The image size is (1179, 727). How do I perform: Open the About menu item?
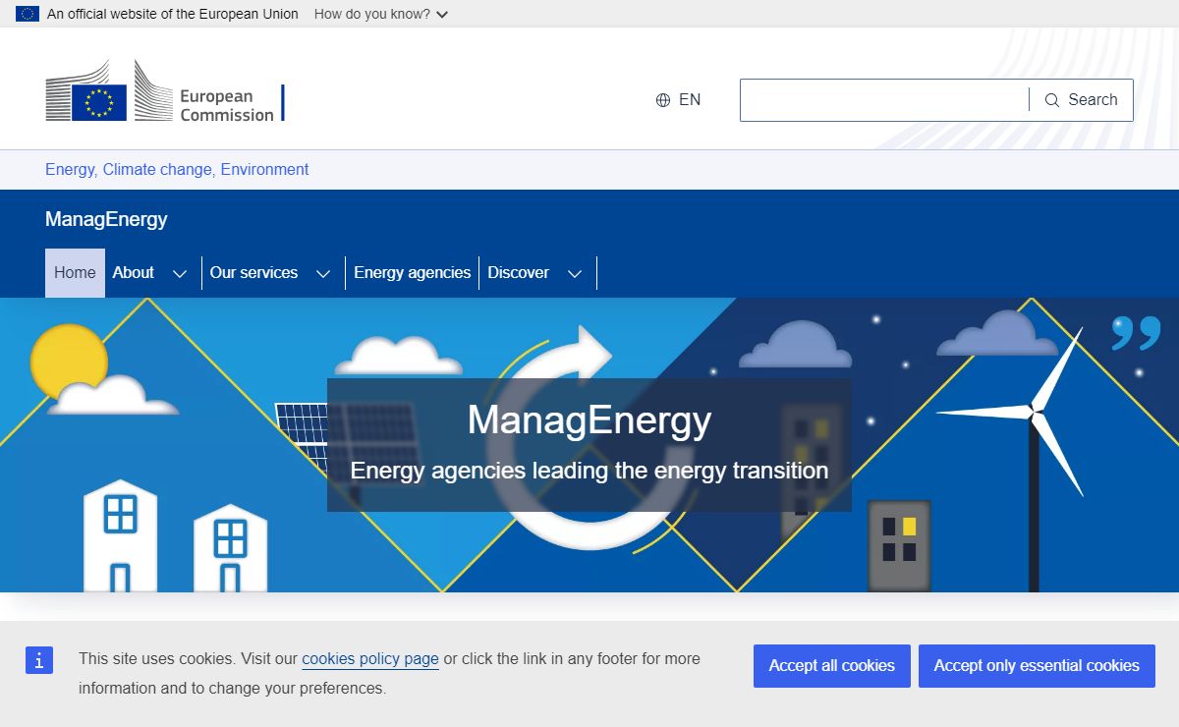[x=134, y=273]
